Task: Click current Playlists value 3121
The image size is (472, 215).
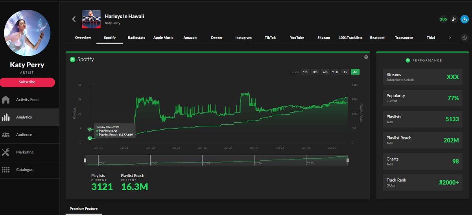Action: [x=102, y=187]
